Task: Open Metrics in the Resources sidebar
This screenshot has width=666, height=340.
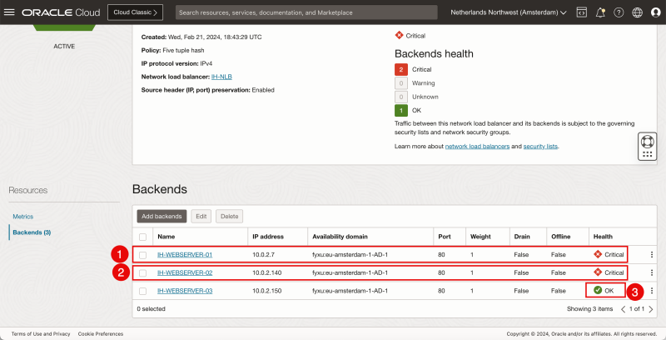Action: click(22, 217)
